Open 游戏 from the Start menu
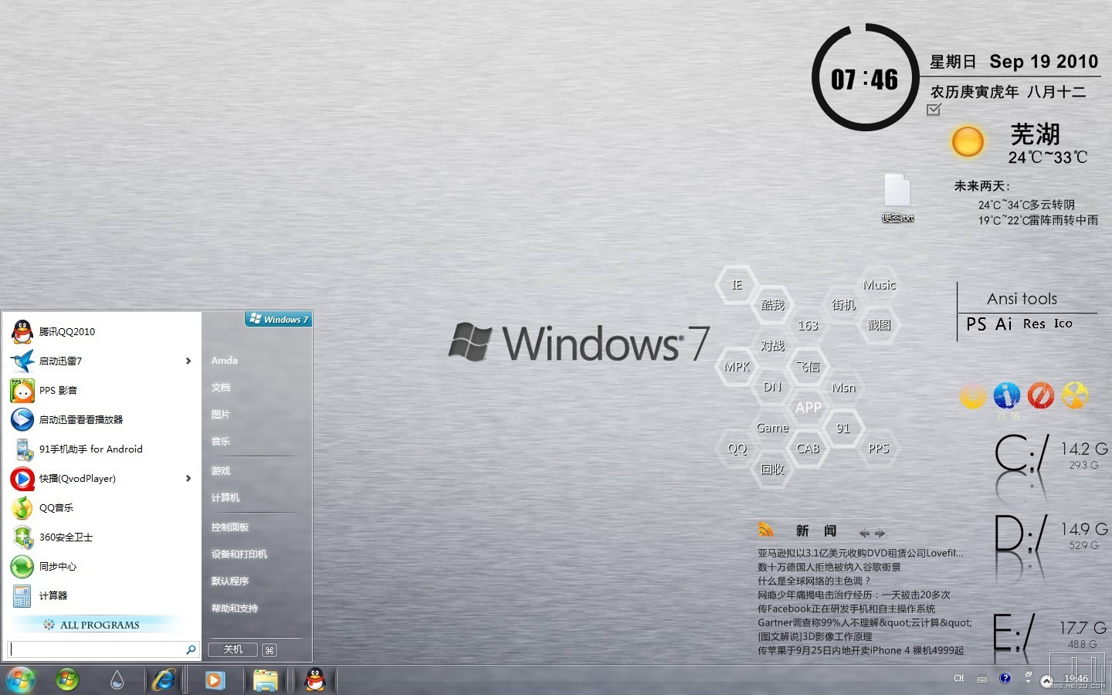Screen dimensions: 1112x695 (x=221, y=471)
